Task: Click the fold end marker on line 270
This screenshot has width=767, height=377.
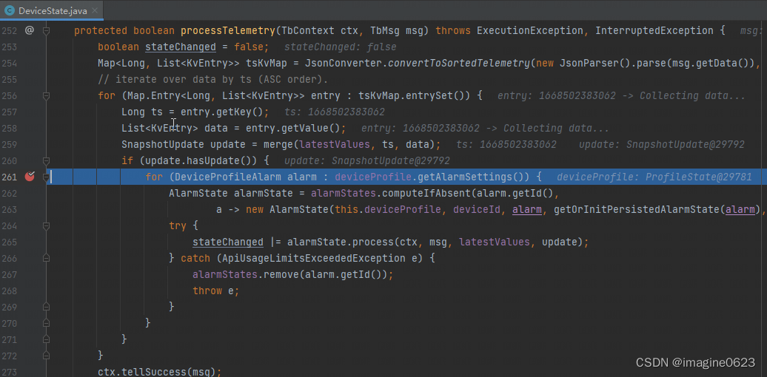Action: tap(46, 323)
